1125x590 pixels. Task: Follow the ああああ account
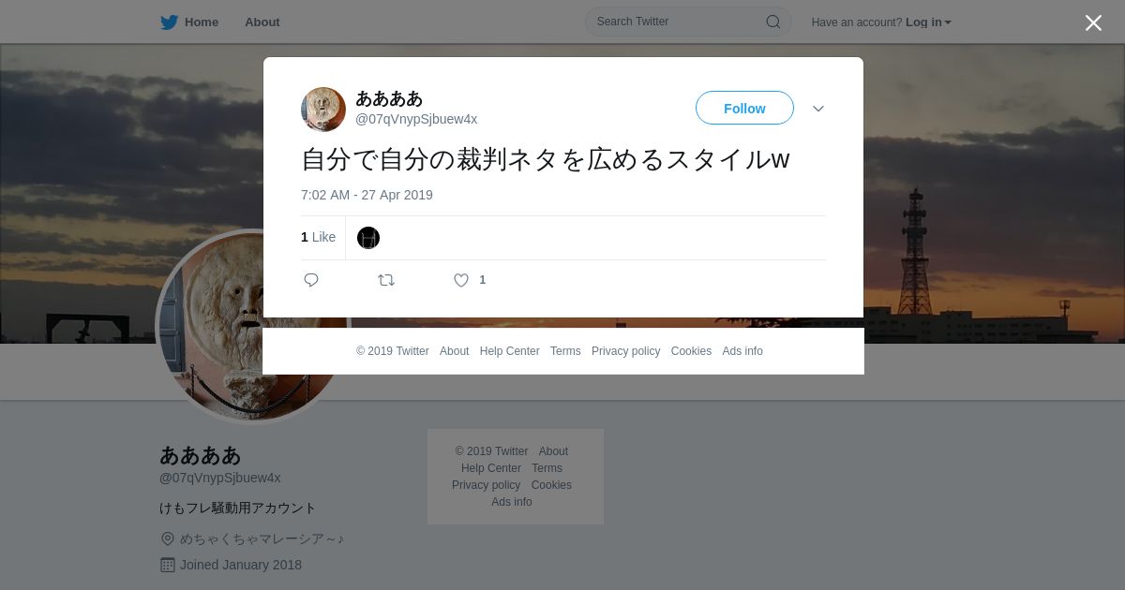click(x=744, y=109)
